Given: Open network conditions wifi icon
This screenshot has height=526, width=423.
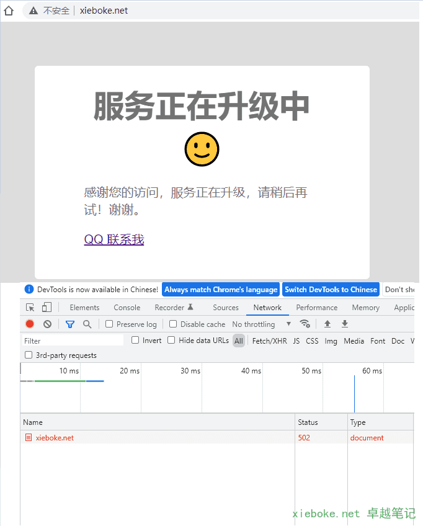Looking at the screenshot, I should pyautogui.click(x=305, y=324).
